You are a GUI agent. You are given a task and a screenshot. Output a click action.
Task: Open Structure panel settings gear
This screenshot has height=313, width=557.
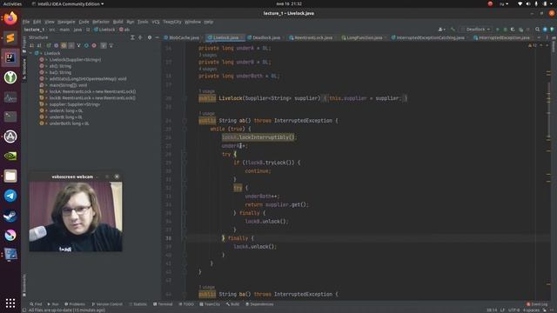click(x=150, y=37)
